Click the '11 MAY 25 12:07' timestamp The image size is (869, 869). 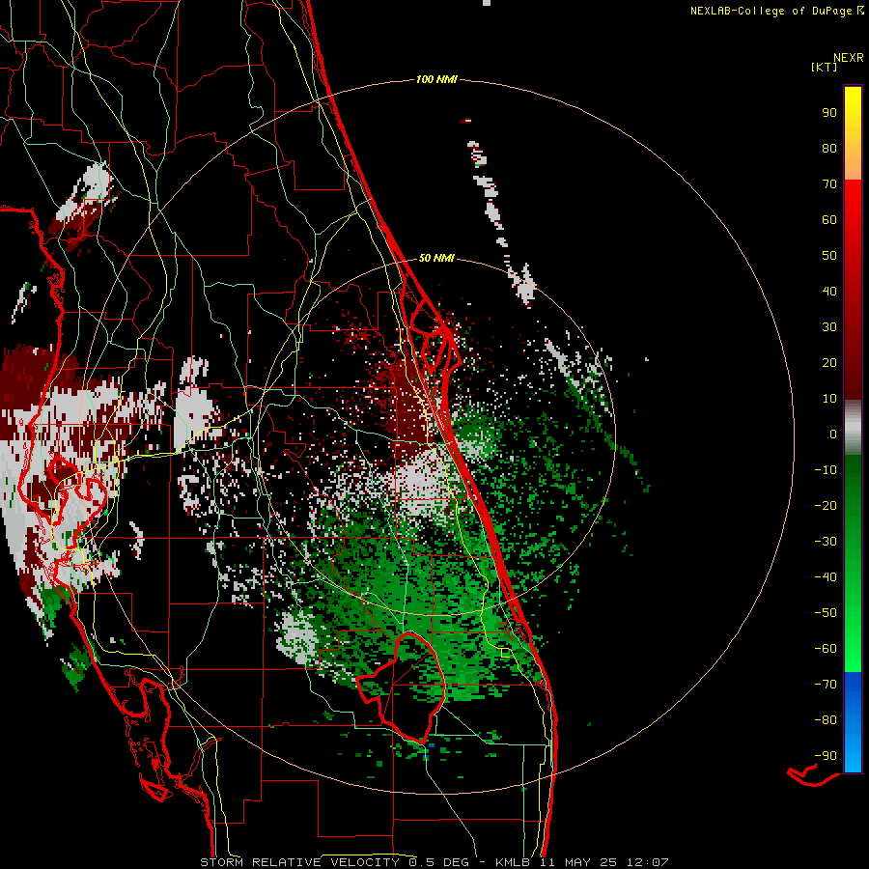click(x=604, y=862)
